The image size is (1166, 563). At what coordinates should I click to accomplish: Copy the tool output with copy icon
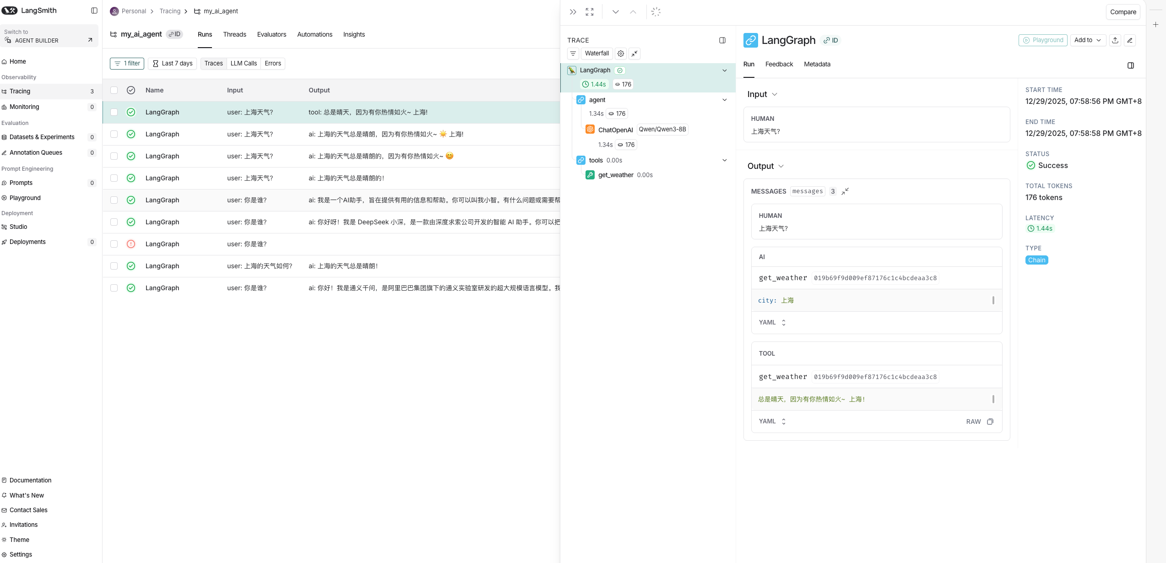point(990,422)
